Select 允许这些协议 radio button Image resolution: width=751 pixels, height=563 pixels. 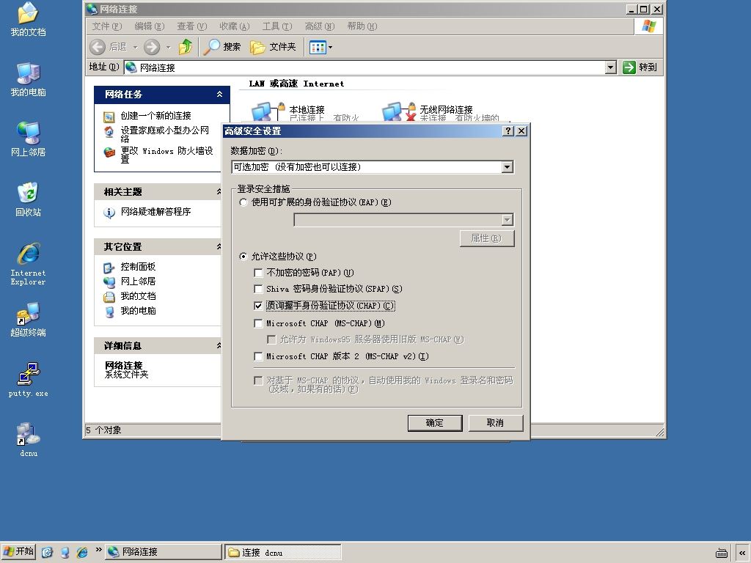[243, 257]
